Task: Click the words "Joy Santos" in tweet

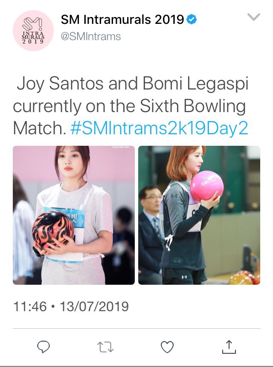Action: pyautogui.click(x=60, y=84)
